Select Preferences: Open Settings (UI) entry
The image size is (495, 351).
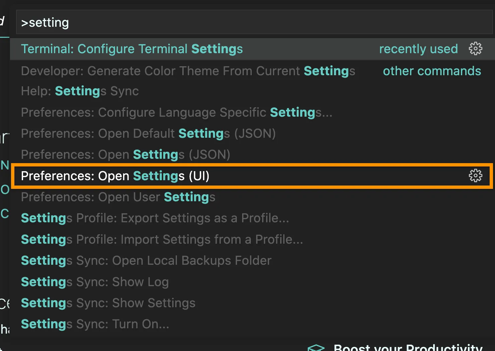coord(115,176)
